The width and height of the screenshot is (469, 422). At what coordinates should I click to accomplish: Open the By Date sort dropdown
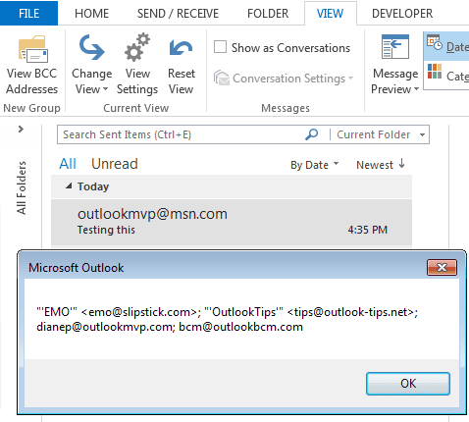click(x=314, y=165)
